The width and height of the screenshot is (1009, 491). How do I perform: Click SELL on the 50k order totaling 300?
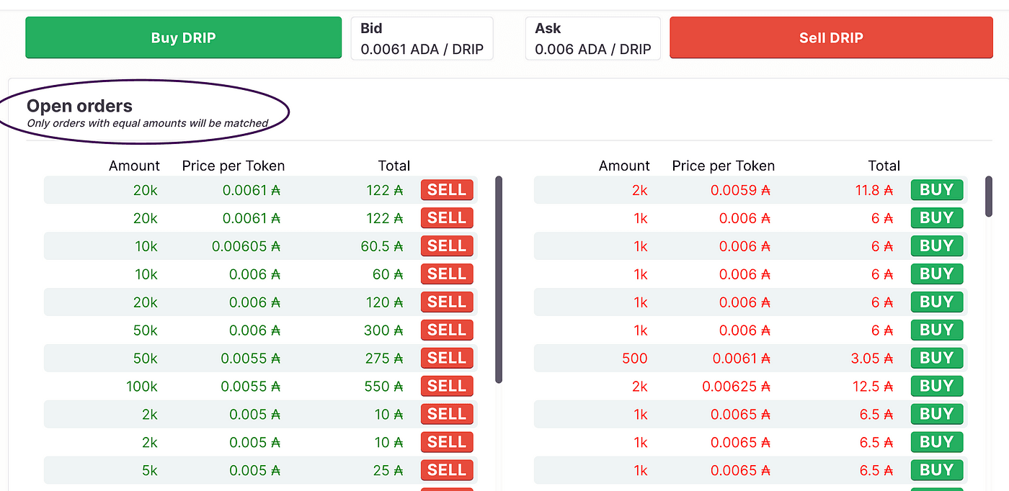(447, 330)
